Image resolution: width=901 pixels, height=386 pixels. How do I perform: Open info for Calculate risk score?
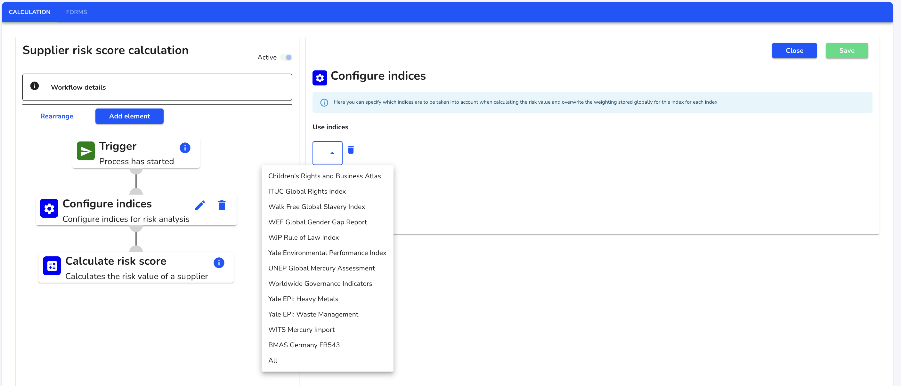(219, 262)
